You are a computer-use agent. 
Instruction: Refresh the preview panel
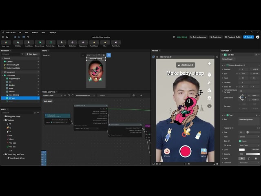217,57
